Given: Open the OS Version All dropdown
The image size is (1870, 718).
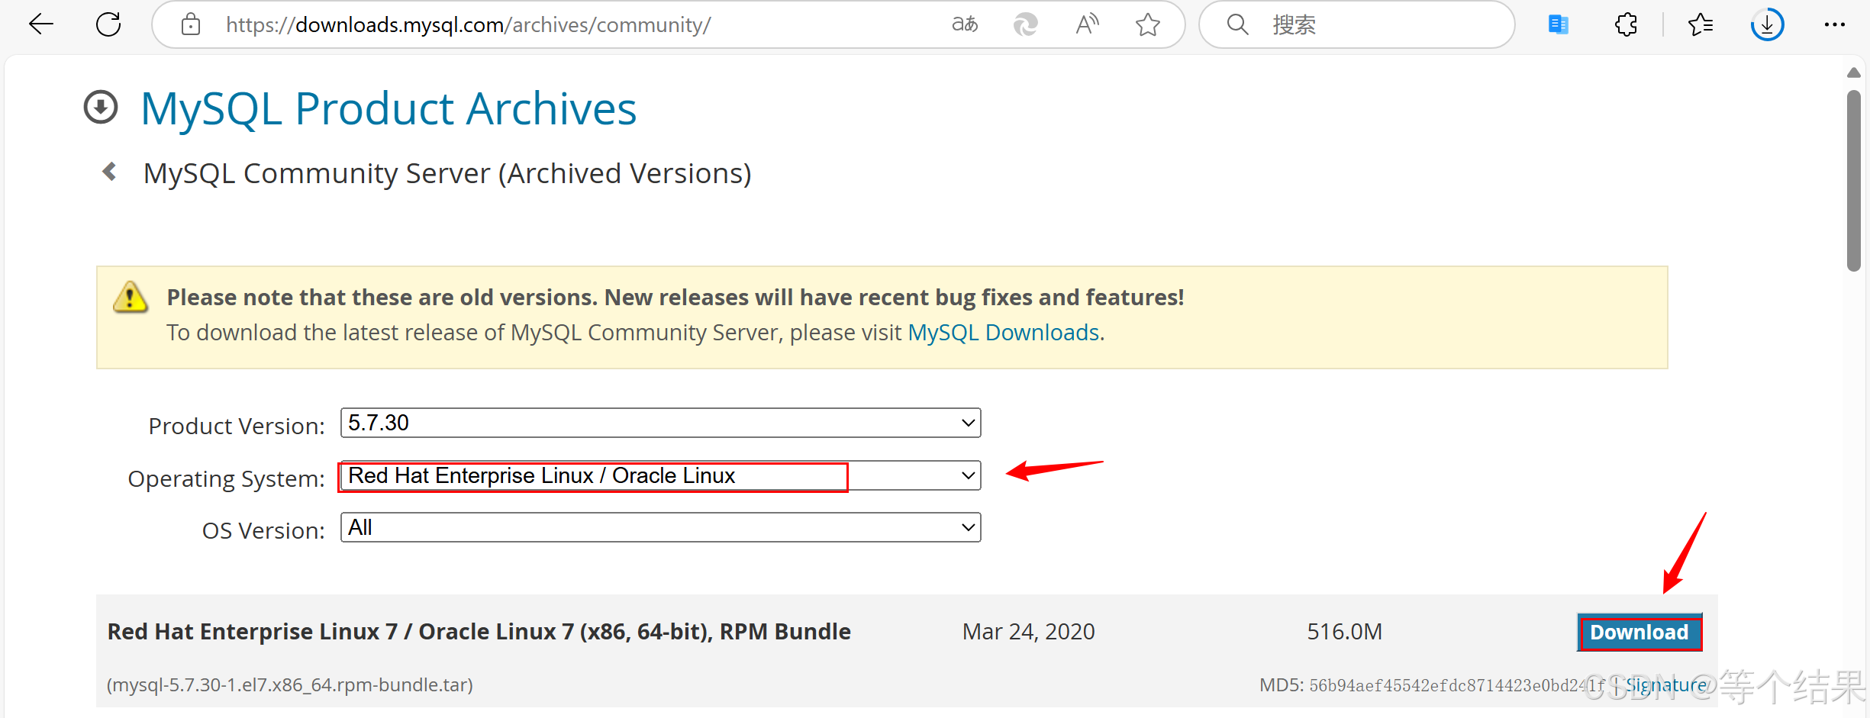Looking at the screenshot, I should point(660,527).
